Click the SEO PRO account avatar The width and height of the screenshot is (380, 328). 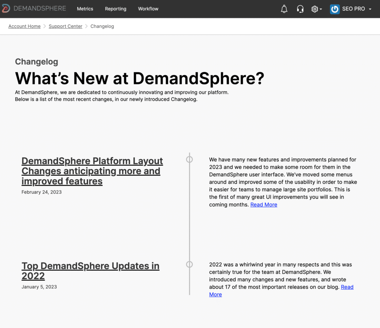click(335, 9)
